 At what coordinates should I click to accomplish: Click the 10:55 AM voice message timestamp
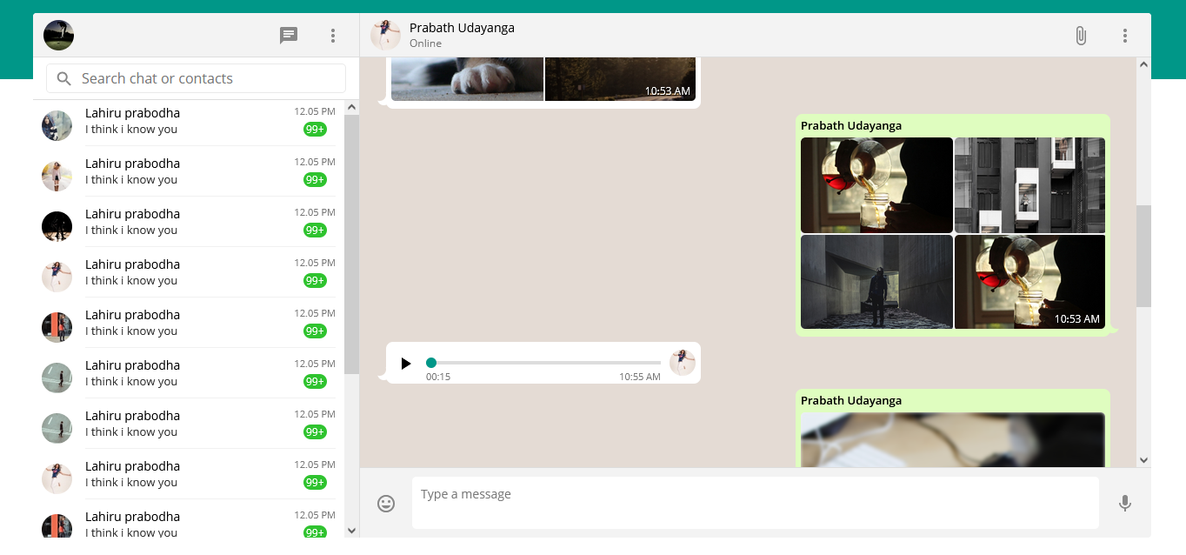(x=640, y=377)
